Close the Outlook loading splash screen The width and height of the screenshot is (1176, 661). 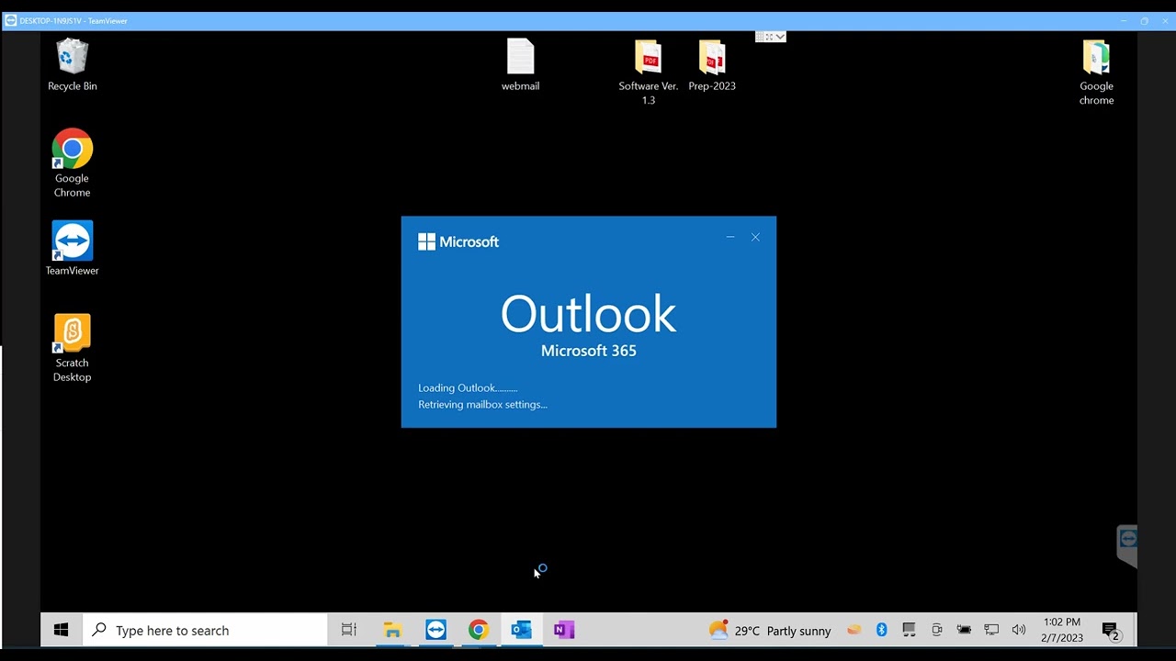coord(755,237)
